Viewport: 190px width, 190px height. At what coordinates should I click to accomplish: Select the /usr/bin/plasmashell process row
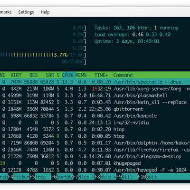tap(95, 95)
